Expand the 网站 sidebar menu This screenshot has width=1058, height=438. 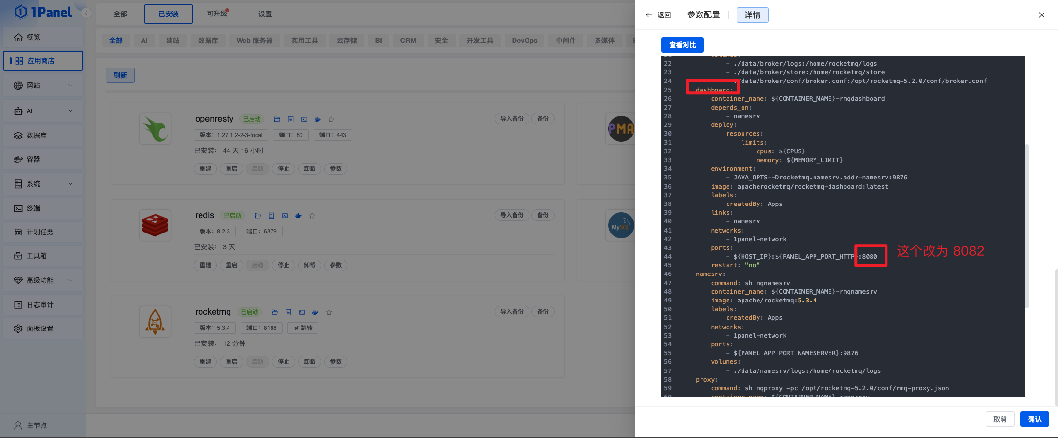pyautogui.click(x=43, y=85)
